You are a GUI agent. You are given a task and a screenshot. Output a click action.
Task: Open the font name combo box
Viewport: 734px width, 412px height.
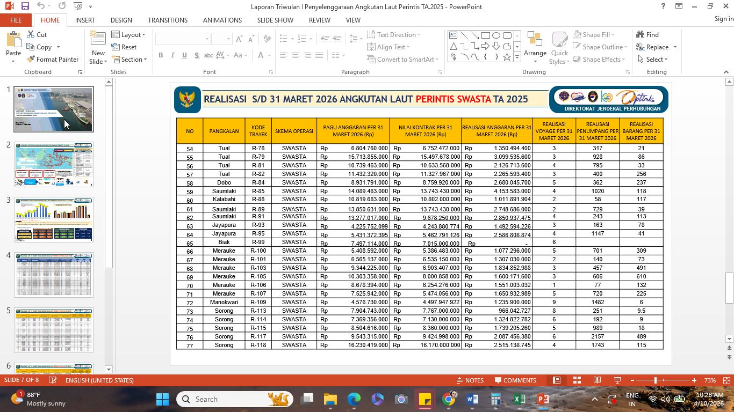click(183, 39)
